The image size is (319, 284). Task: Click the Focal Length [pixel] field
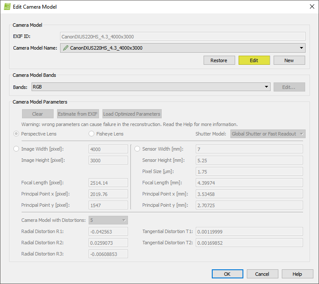pyautogui.click(x=108, y=183)
